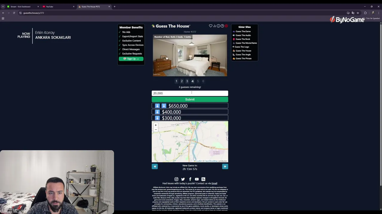Click the Facebook icon
The image size is (382, 214).
tap(190, 179)
